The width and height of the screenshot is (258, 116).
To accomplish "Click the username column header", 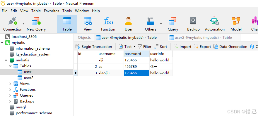I will (x=111, y=54).
